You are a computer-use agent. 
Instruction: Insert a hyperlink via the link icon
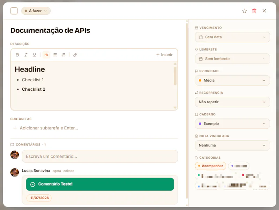(75, 55)
